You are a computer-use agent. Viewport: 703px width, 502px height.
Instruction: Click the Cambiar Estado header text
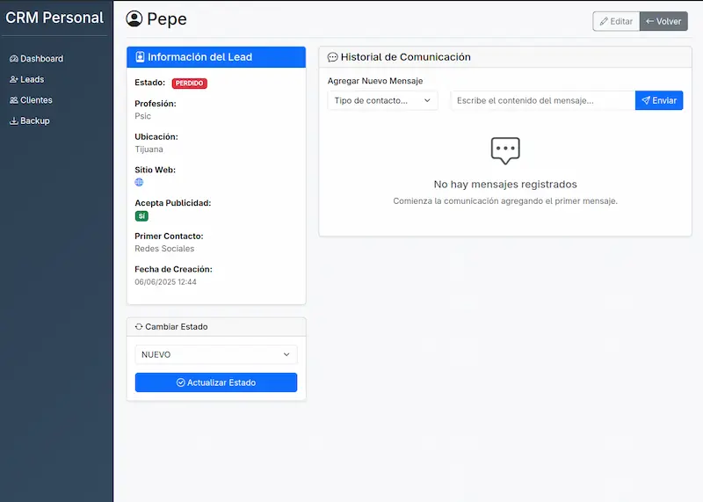pos(177,326)
